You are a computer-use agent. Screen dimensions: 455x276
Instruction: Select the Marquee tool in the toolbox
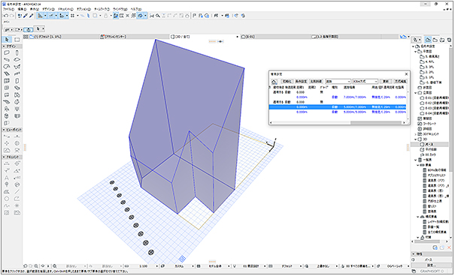tap(17, 39)
